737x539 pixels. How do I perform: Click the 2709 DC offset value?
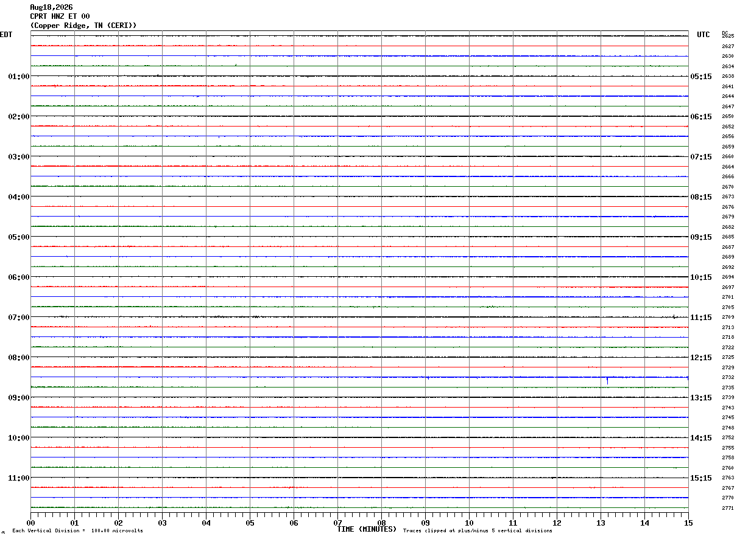tap(728, 318)
